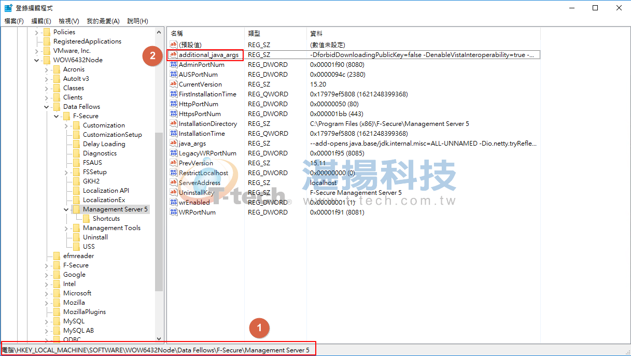The height and width of the screenshot is (356, 631).
Task: Expand the FSSetup key
Action: (x=66, y=172)
